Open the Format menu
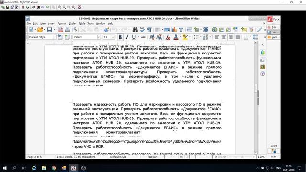Viewport: 306px width, 172px height. [x=62, y=23]
